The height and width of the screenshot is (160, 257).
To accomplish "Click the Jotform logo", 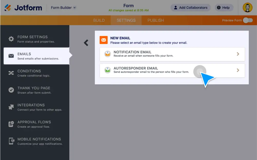I will point(23,8).
